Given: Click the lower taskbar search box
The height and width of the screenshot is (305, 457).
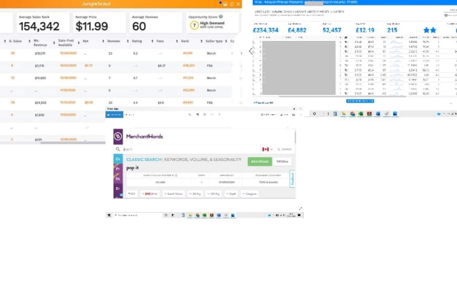Looking at the screenshot, I should click(137, 215).
